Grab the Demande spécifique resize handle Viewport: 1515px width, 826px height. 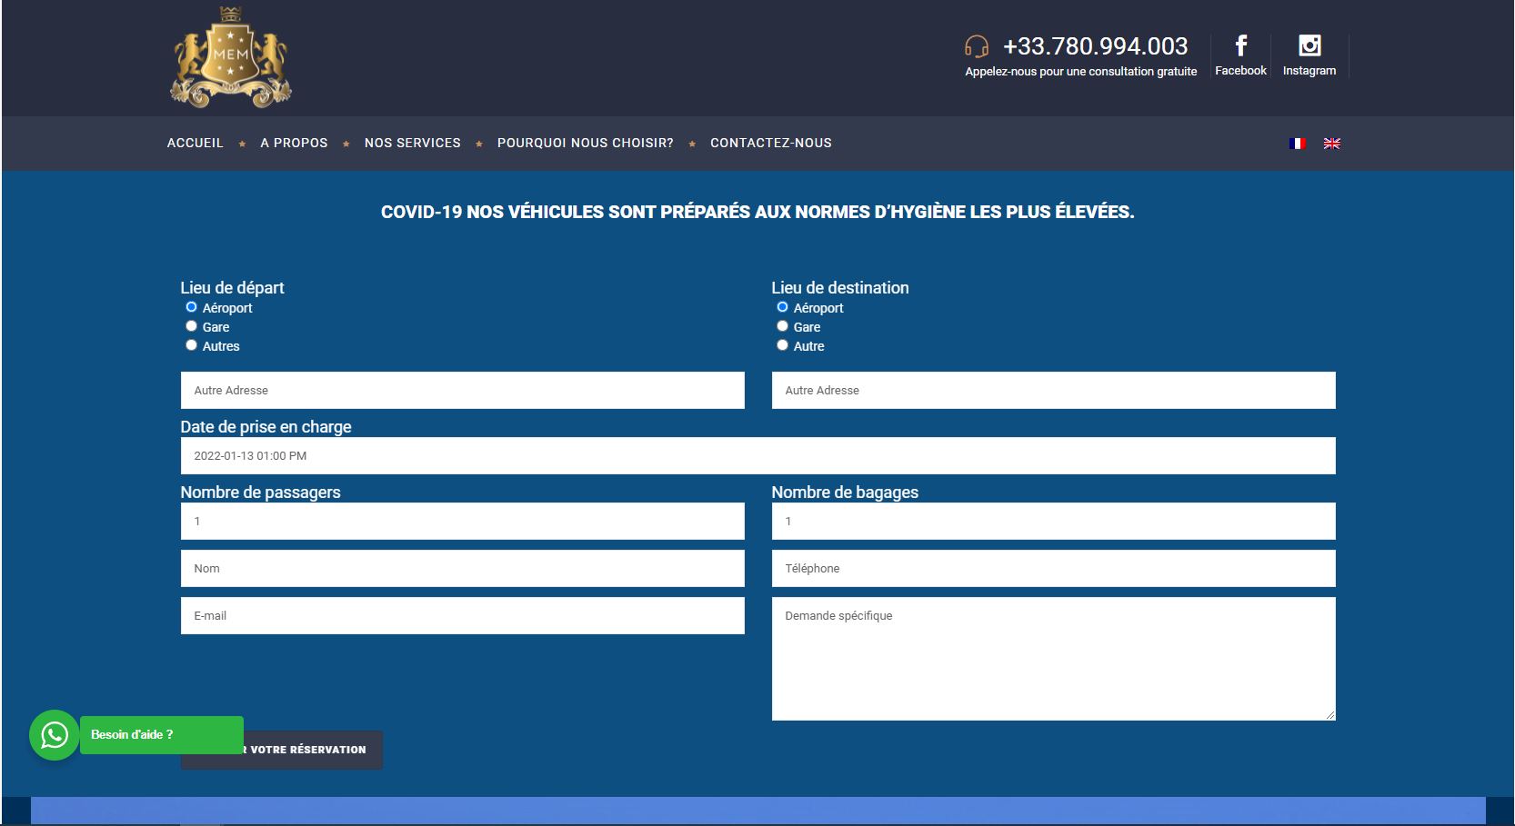(x=1329, y=715)
